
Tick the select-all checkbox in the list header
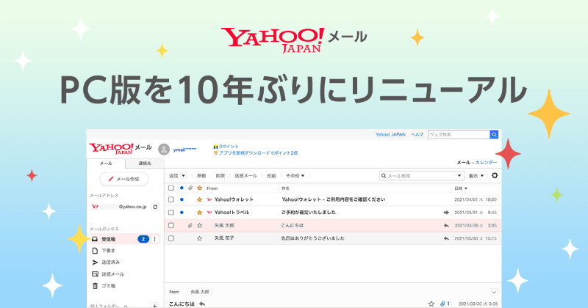pos(171,188)
